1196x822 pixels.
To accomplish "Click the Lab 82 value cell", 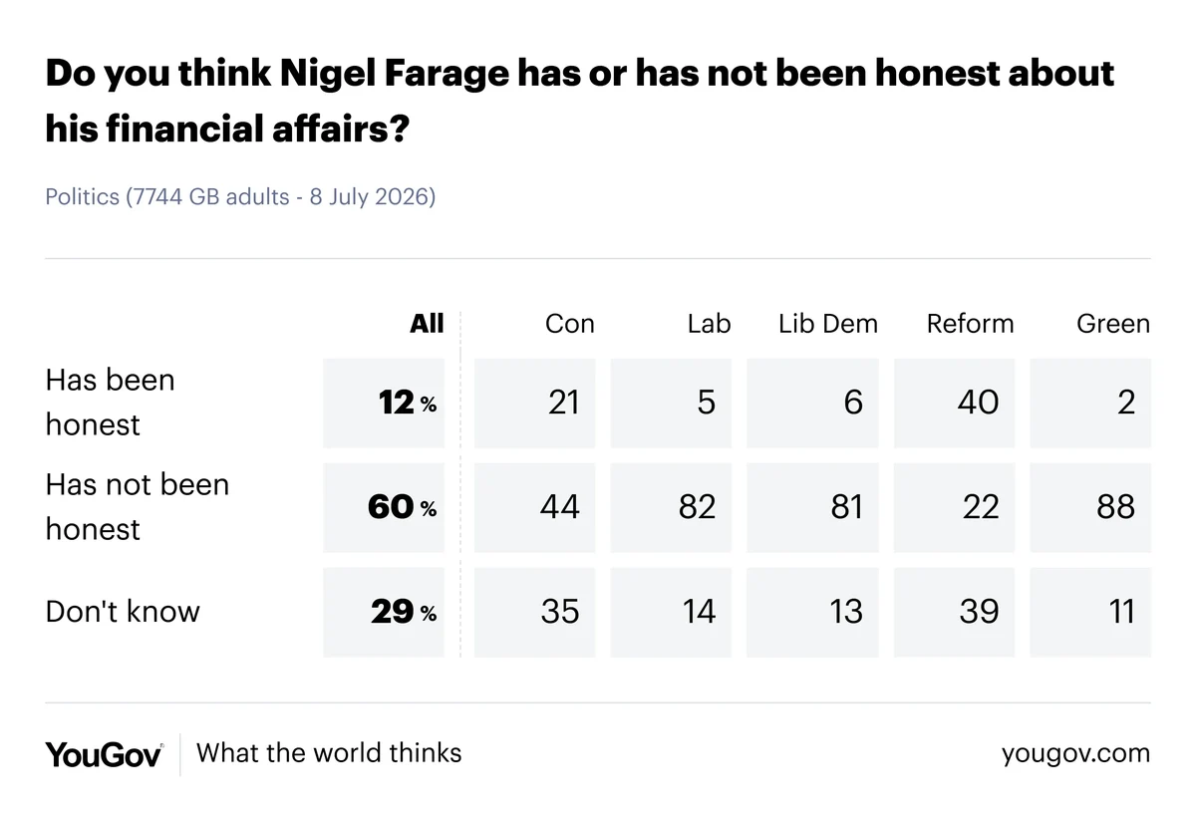I will point(671,507).
